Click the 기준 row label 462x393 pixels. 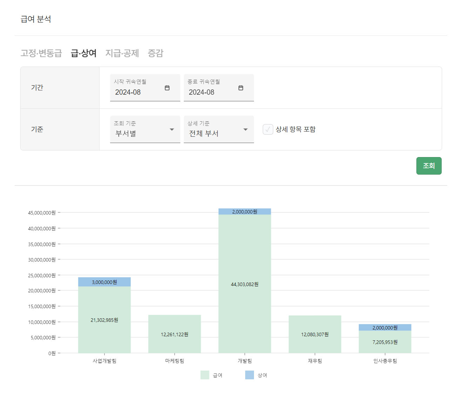point(37,129)
